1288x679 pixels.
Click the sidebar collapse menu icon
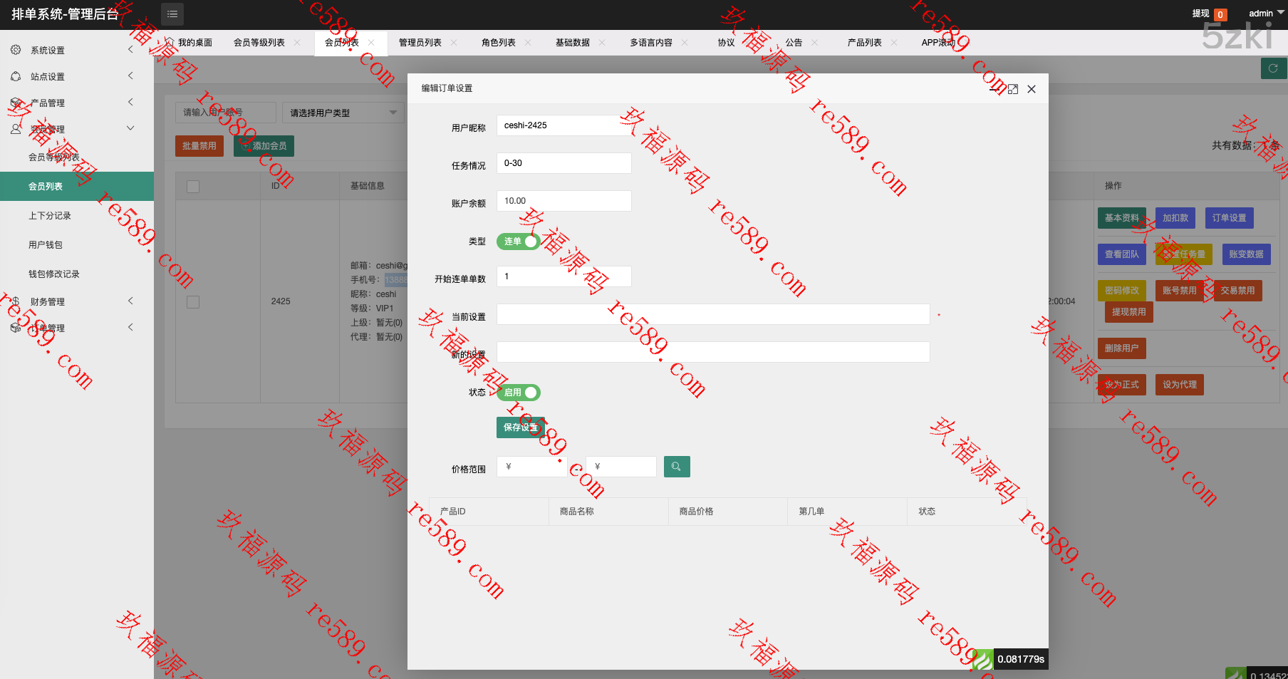pyautogui.click(x=172, y=14)
